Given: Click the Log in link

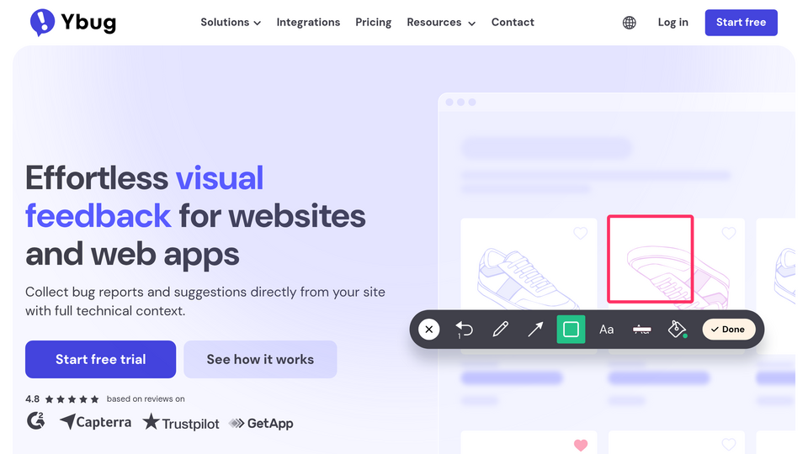Looking at the screenshot, I should (x=673, y=23).
